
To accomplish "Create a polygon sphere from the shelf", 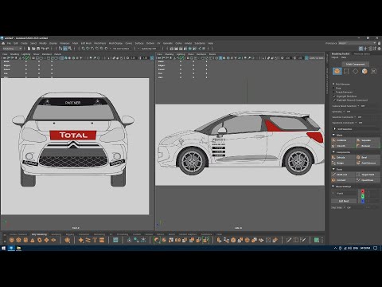I will [x=12, y=240].
